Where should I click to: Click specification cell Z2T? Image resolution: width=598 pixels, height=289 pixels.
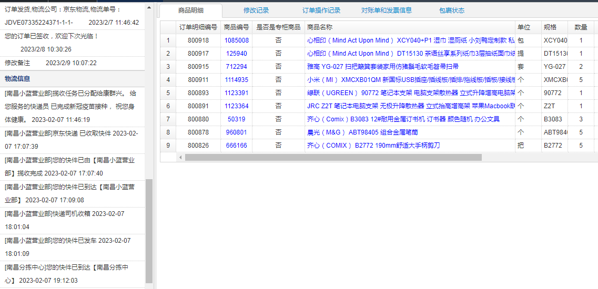[554, 106]
